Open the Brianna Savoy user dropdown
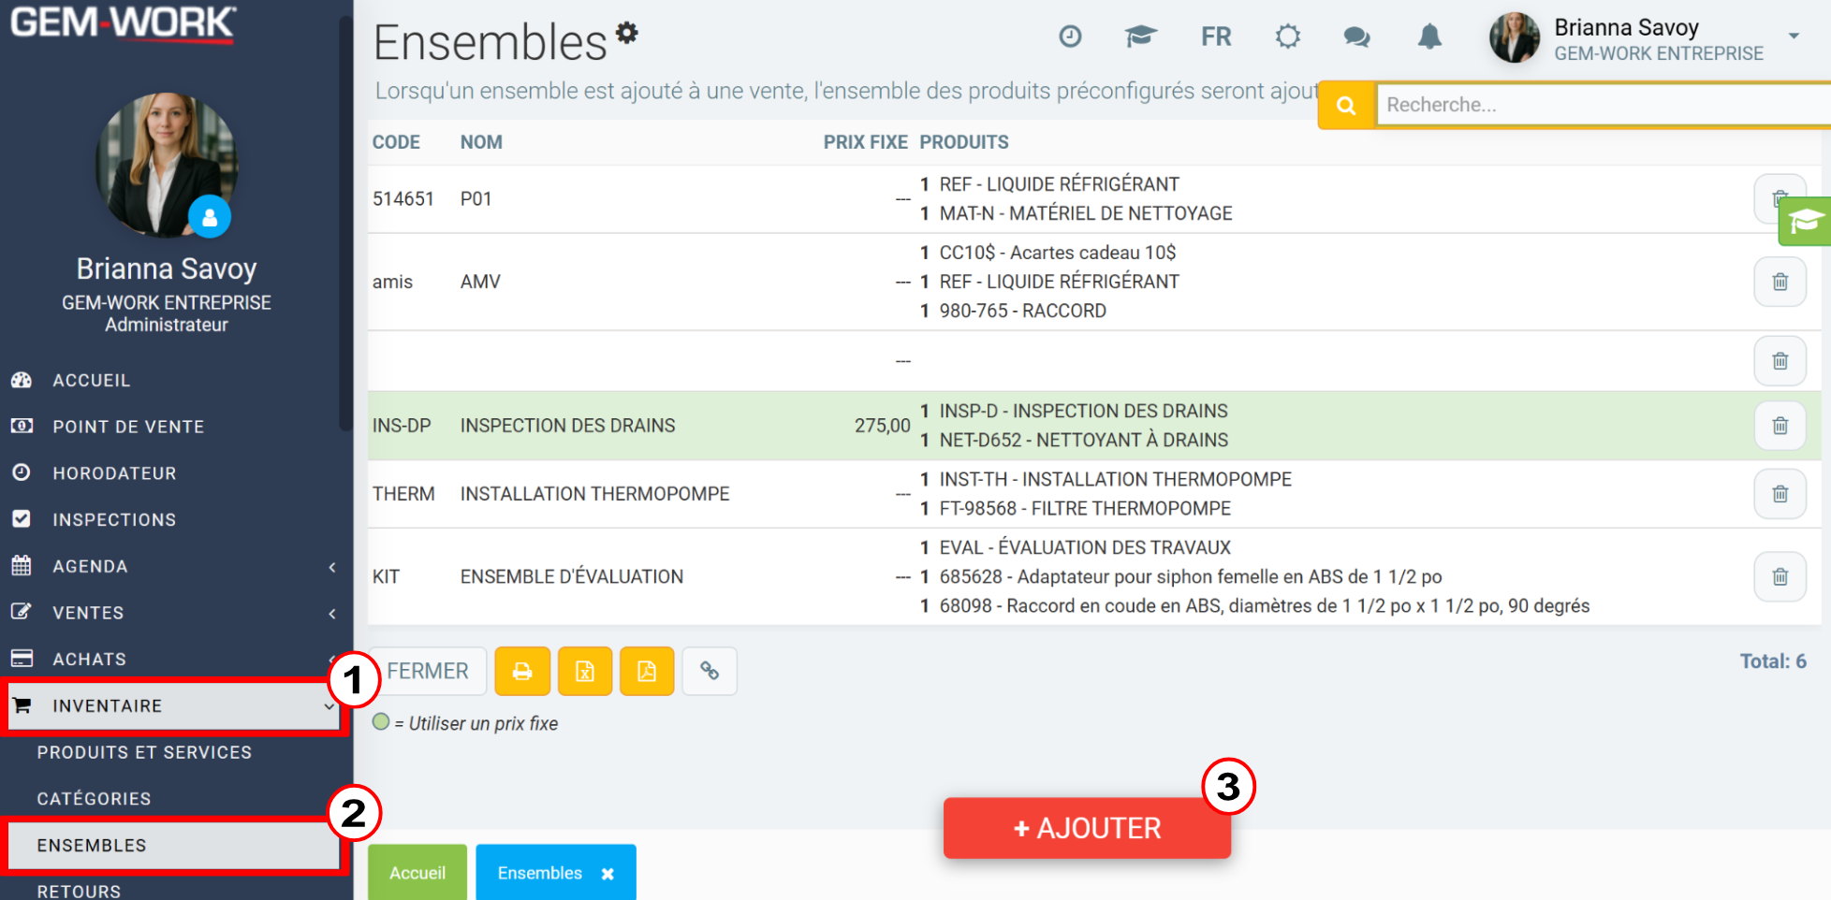 1794,36
